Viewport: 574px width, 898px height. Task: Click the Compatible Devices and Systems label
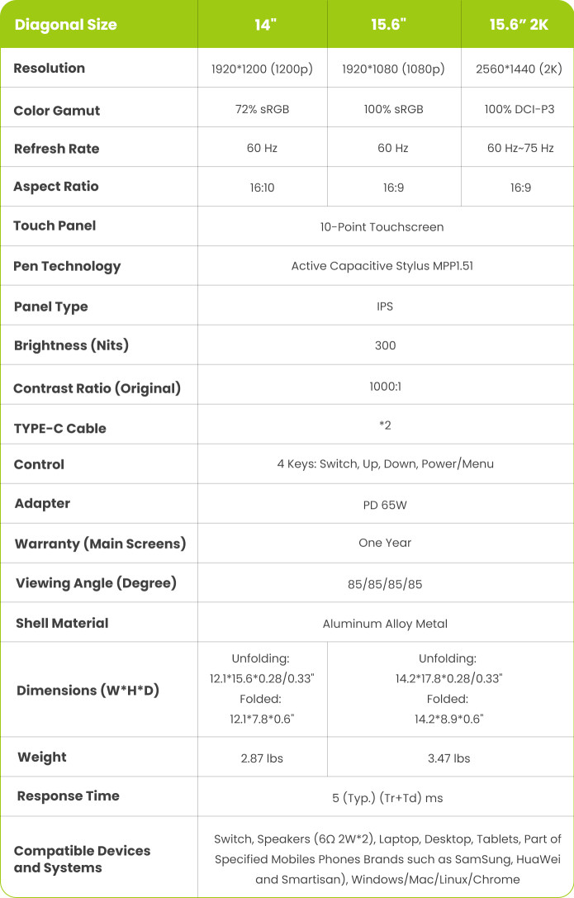82,859
